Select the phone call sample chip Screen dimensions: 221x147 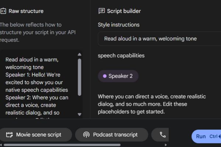[162, 135]
